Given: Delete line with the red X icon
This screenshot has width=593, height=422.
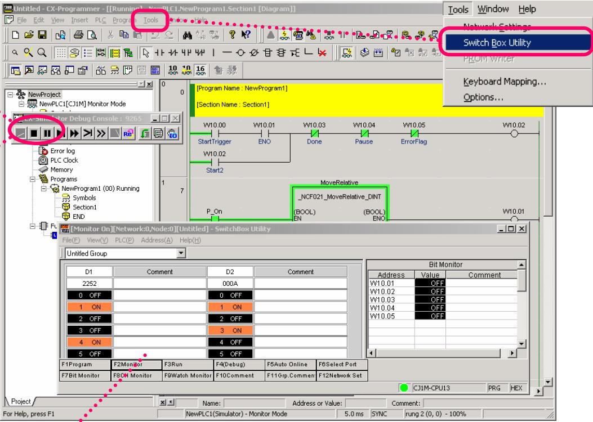Looking at the screenshot, I should click(322, 53).
